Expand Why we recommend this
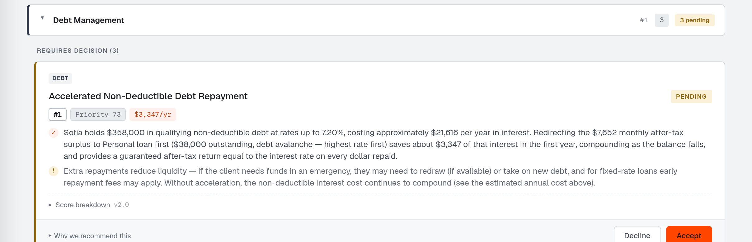The width and height of the screenshot is (752, 242). coord(90,236)
